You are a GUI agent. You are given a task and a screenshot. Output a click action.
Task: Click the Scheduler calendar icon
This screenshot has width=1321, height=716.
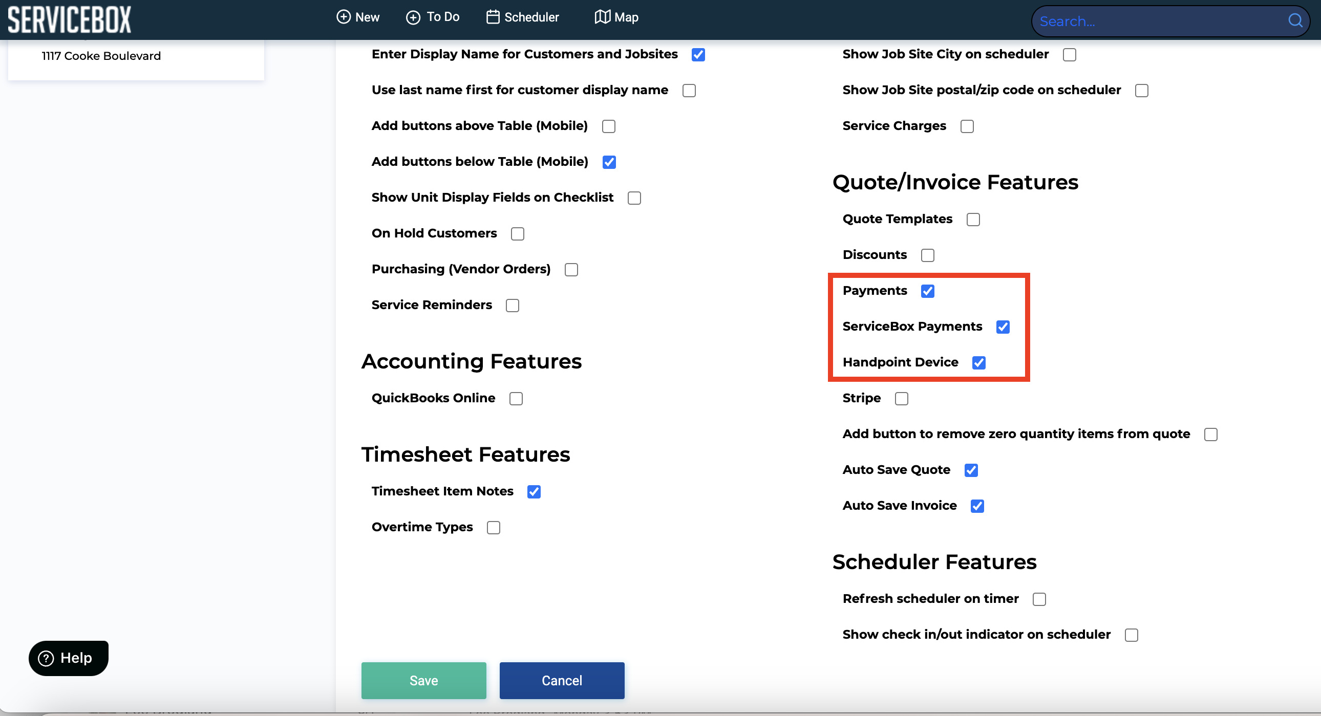click(492, 17)
